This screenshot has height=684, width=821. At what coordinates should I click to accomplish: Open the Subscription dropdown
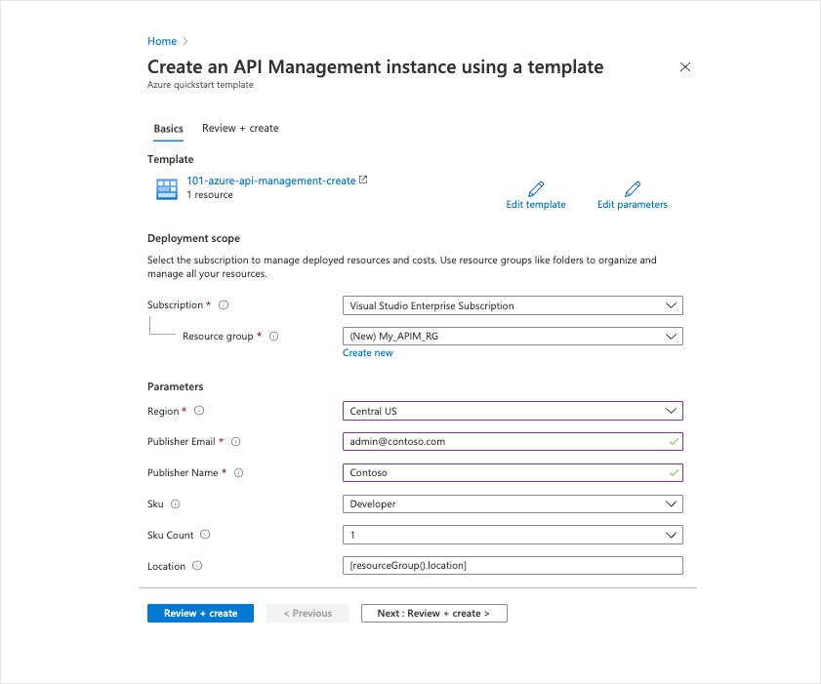(513, 305)
